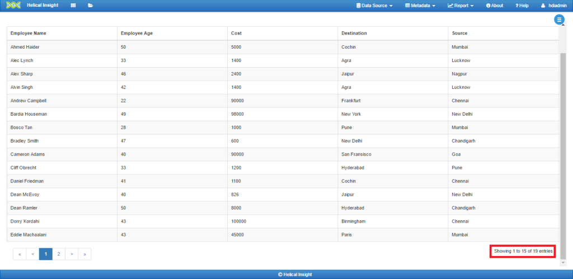The width and height of the screenshot is (573, 279).
Task: Select the Alvin Singh cell
Action: (x=62, y=87)
